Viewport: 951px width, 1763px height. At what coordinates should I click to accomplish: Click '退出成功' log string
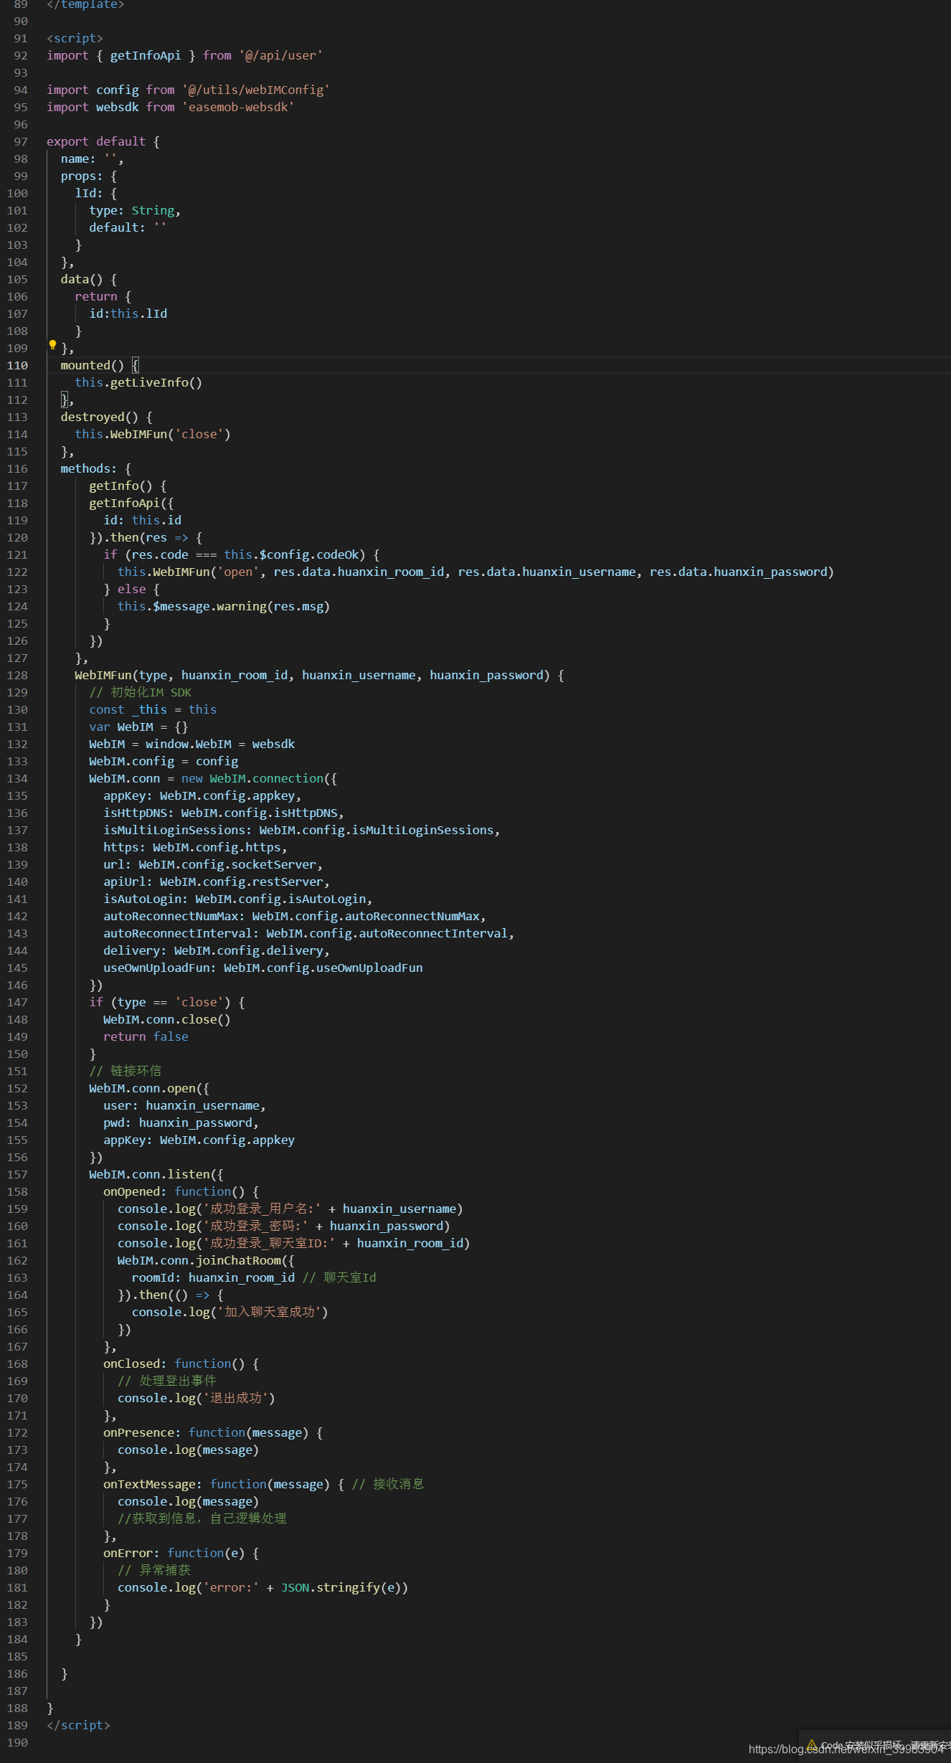point(236,1398)
